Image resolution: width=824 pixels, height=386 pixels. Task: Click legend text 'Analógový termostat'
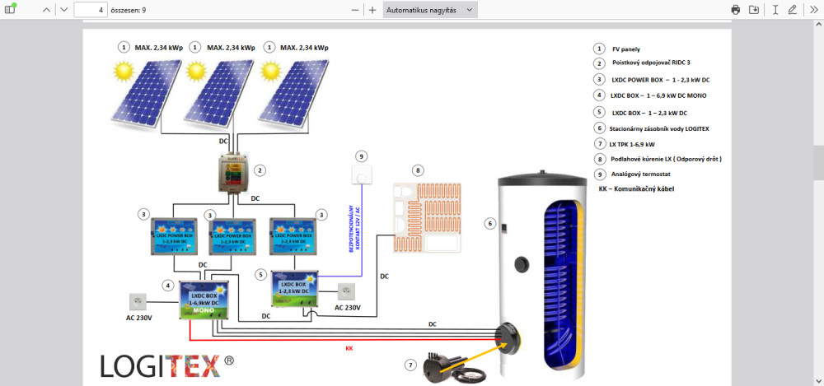641,174
